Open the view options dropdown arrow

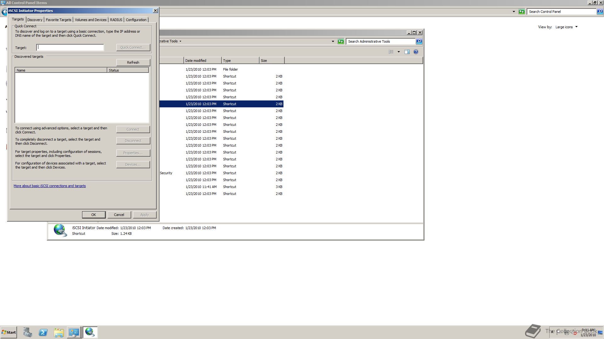tap(399, 52)
